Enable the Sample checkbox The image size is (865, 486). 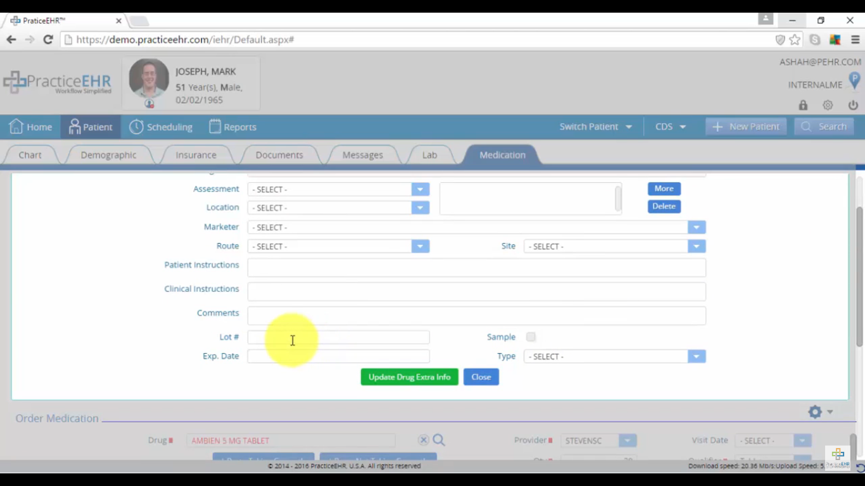pos(531,337)
